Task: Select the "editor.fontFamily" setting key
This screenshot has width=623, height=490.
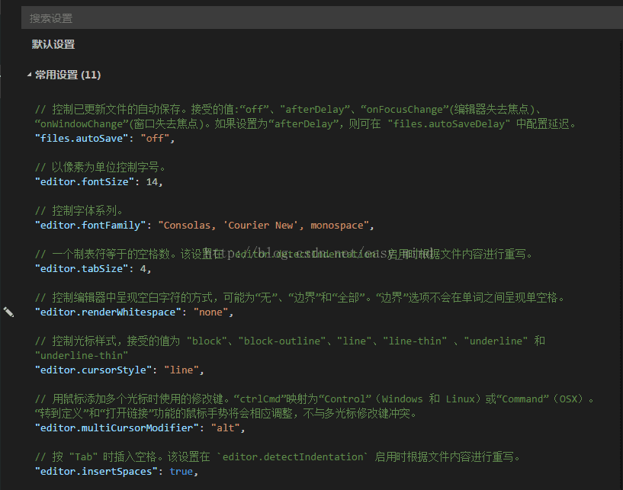Action: [92, 226]
